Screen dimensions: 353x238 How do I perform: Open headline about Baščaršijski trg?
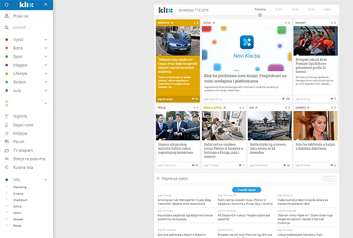tap(268, 148)
